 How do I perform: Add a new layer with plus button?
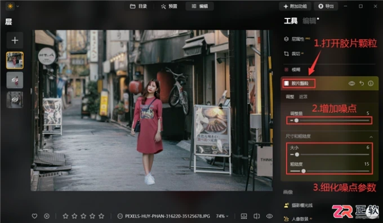[x=15, y=41]
